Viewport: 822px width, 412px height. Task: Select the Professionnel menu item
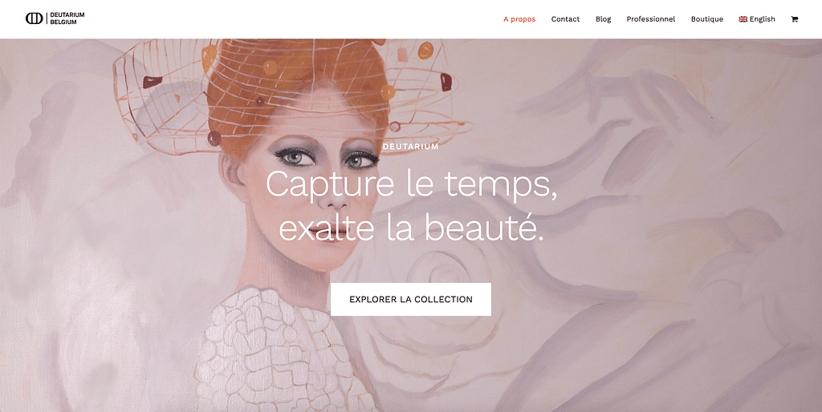650,19
